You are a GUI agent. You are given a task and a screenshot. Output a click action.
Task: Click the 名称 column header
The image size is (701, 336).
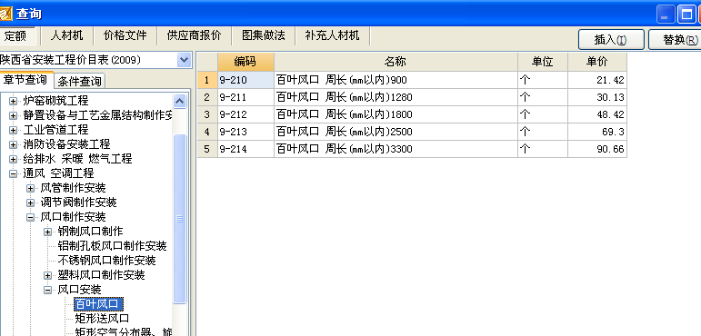pyautogui.click(x=396, y=62)
